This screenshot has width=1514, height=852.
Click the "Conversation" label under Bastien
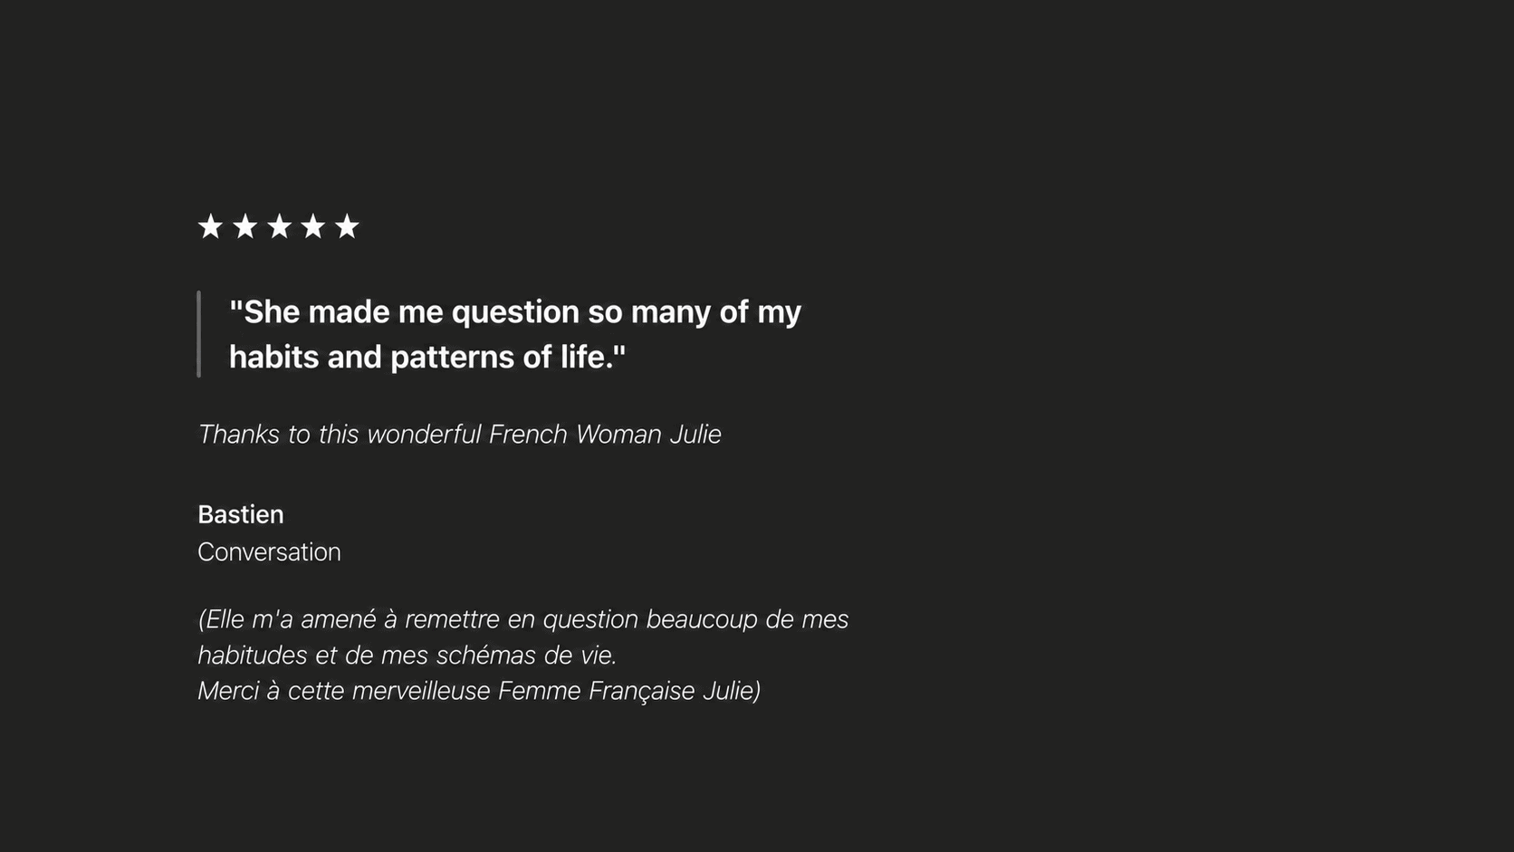[x=269, y=552]
